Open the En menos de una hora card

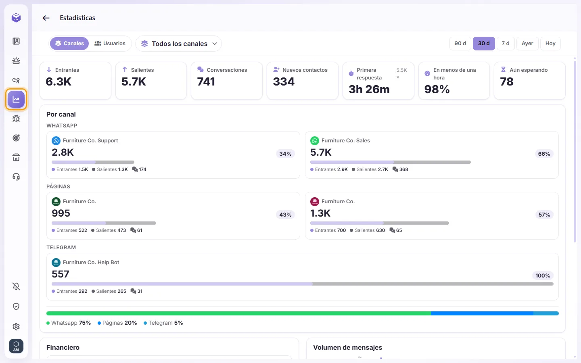[x=454, y=81]
